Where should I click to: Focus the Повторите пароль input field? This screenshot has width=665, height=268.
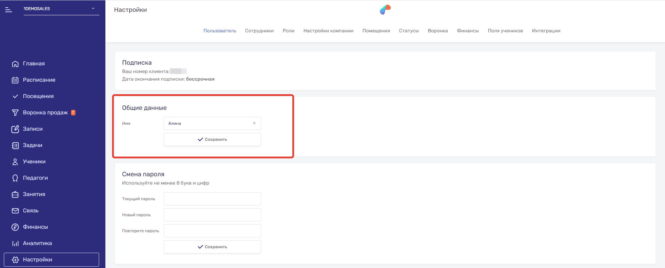tap(212, 231)
